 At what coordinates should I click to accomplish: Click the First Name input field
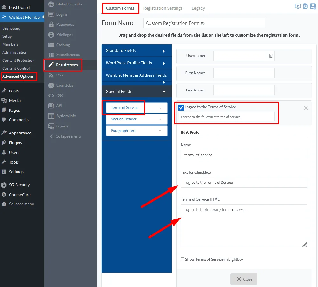244,73
